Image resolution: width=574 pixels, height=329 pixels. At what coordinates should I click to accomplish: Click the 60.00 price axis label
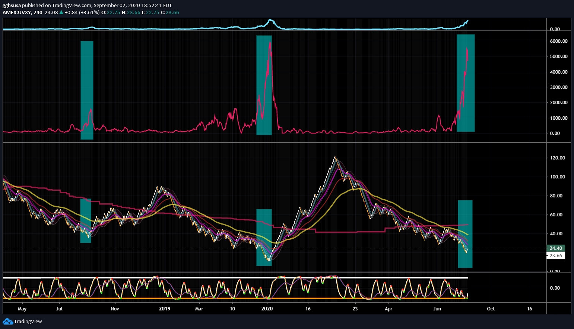coord(556,215)
